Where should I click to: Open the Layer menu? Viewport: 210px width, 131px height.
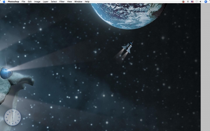[x=45, y=2]
